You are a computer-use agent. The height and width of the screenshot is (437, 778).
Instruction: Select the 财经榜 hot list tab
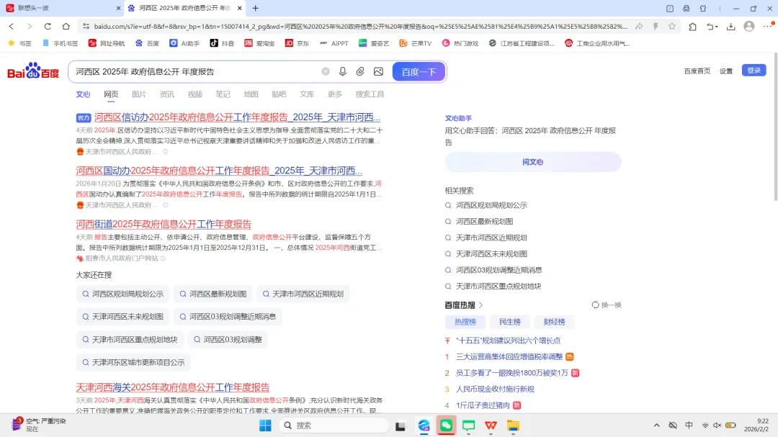pyautogui.click(x=554, y=322)
